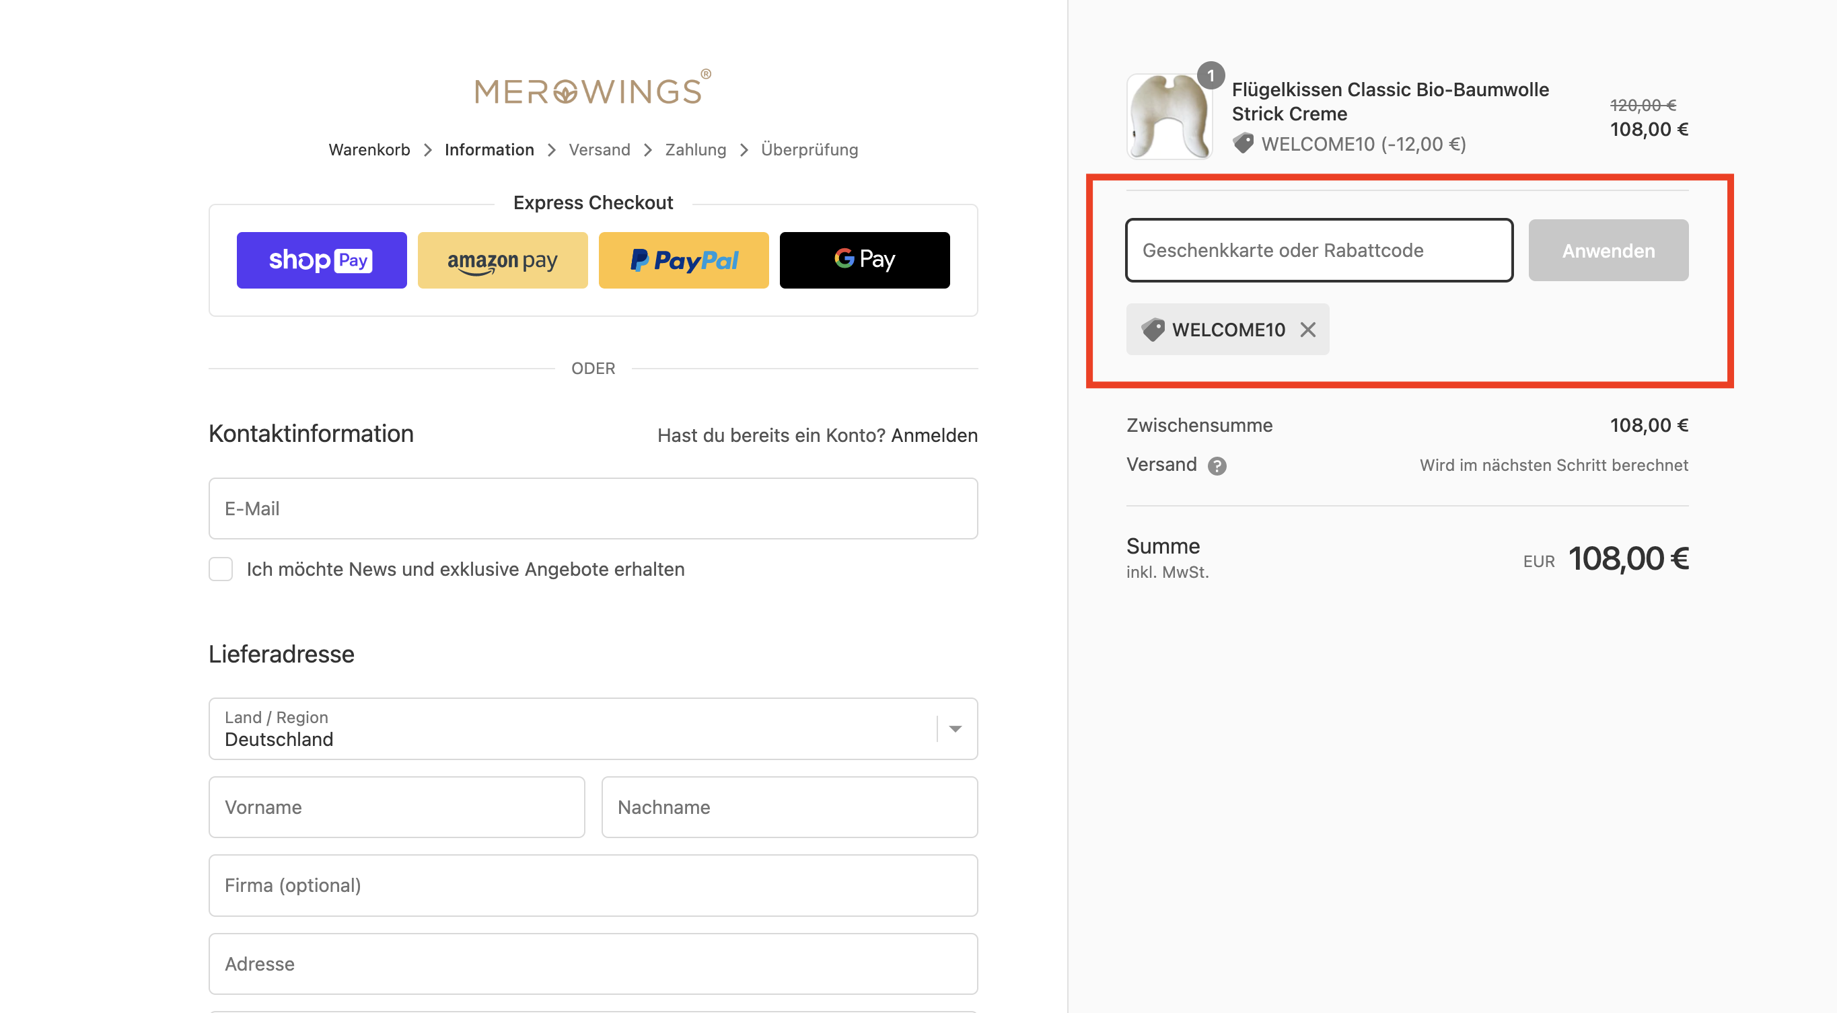Focus the Nachname input field
1837x1013 pixels.
(789, 807)
